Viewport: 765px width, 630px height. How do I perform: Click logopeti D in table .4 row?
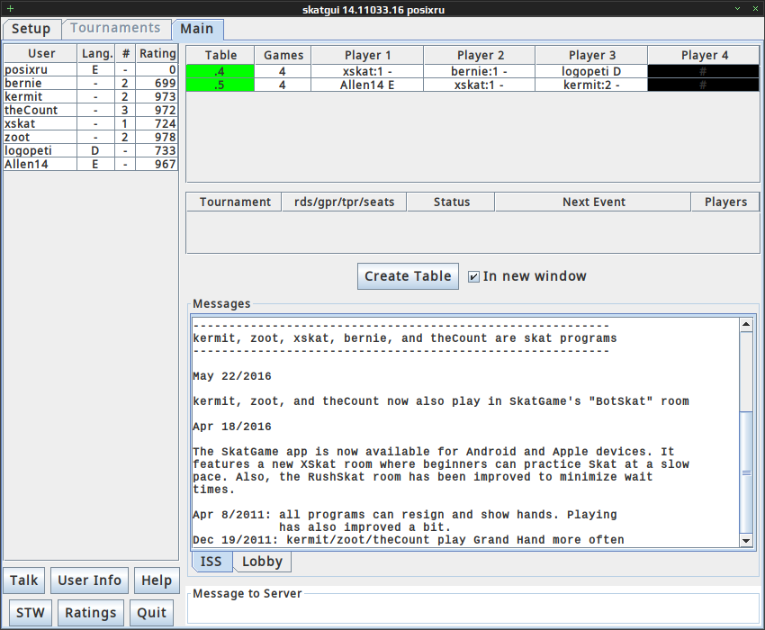(591, 71)
